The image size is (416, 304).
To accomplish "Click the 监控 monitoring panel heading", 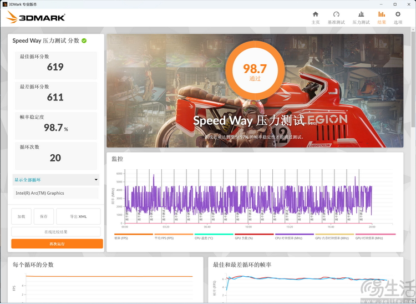I will pos(117,159).
